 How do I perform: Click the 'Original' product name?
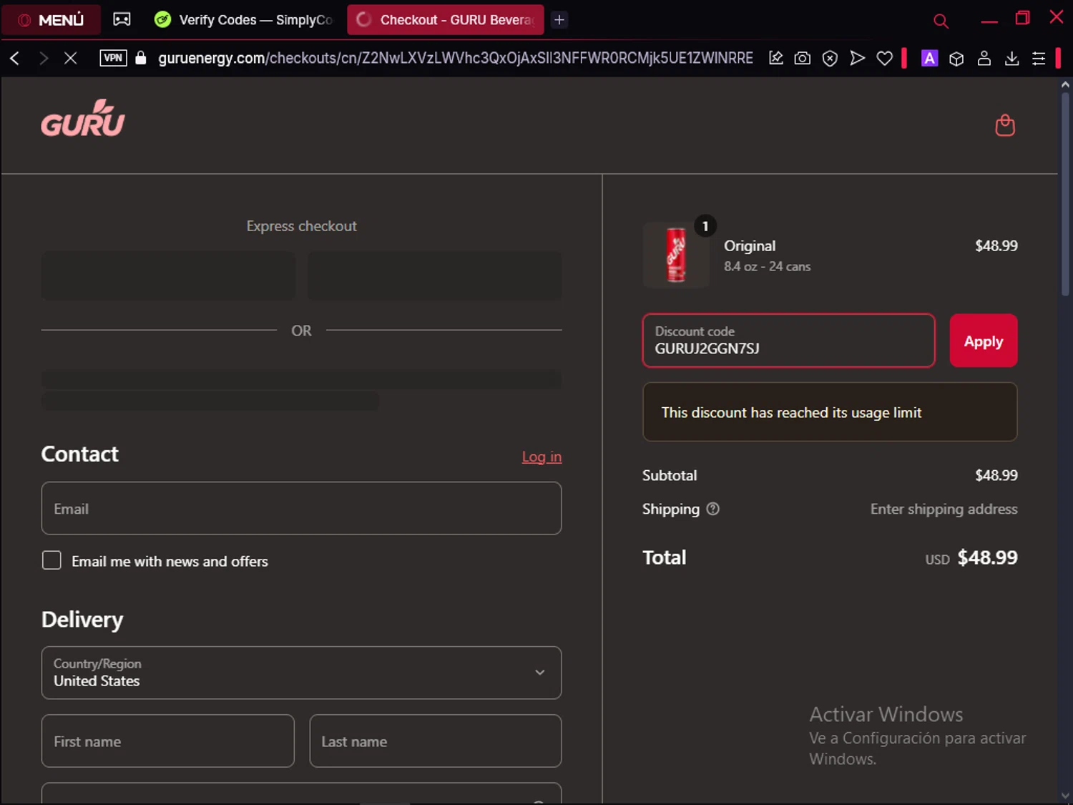coord(750,245)
